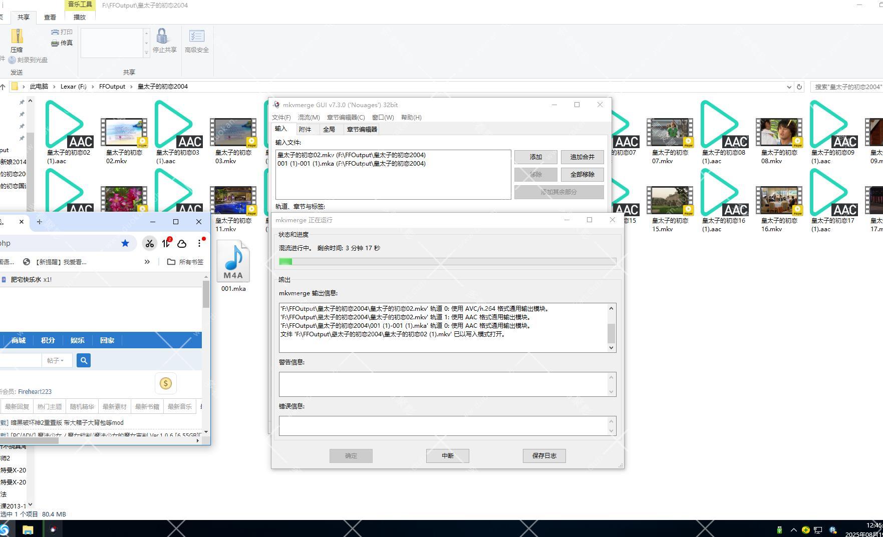Click the 保存日志 button
The height and width of the screenshot is (537, 883).
click(x=544, y=455)
